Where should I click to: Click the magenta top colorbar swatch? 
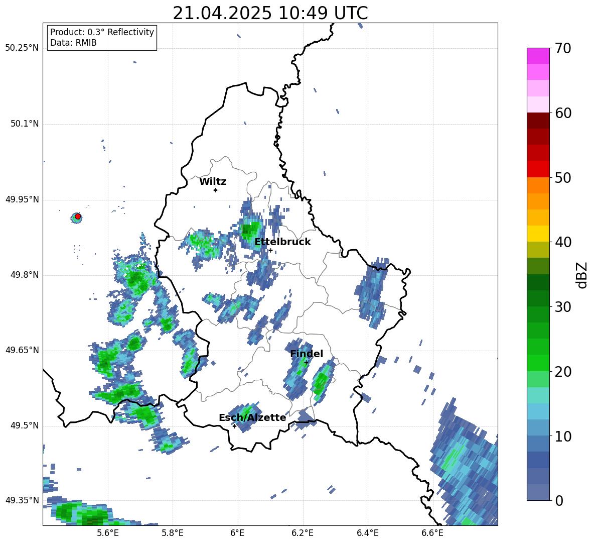[538, 56]
